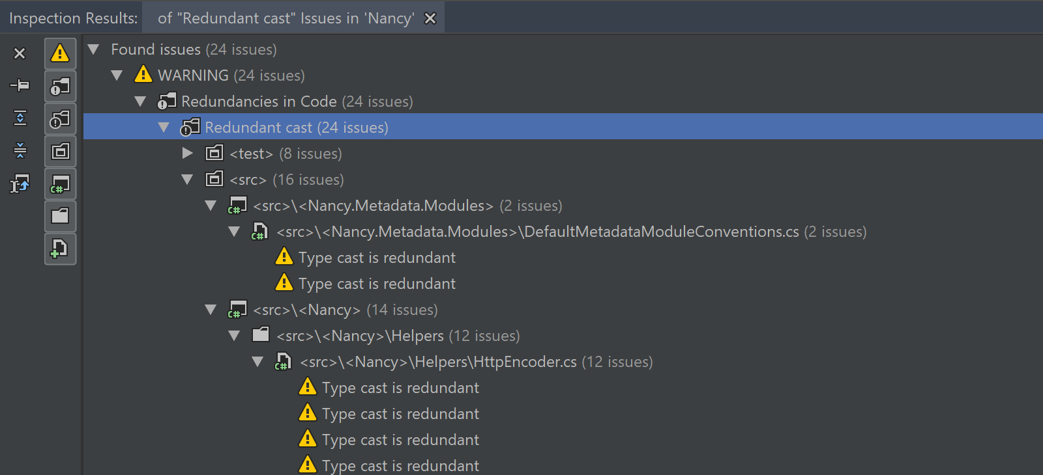The image size is (1043, 475).
Task: Select the <test> (8 issues) row
Action: [x=563, y=154]
